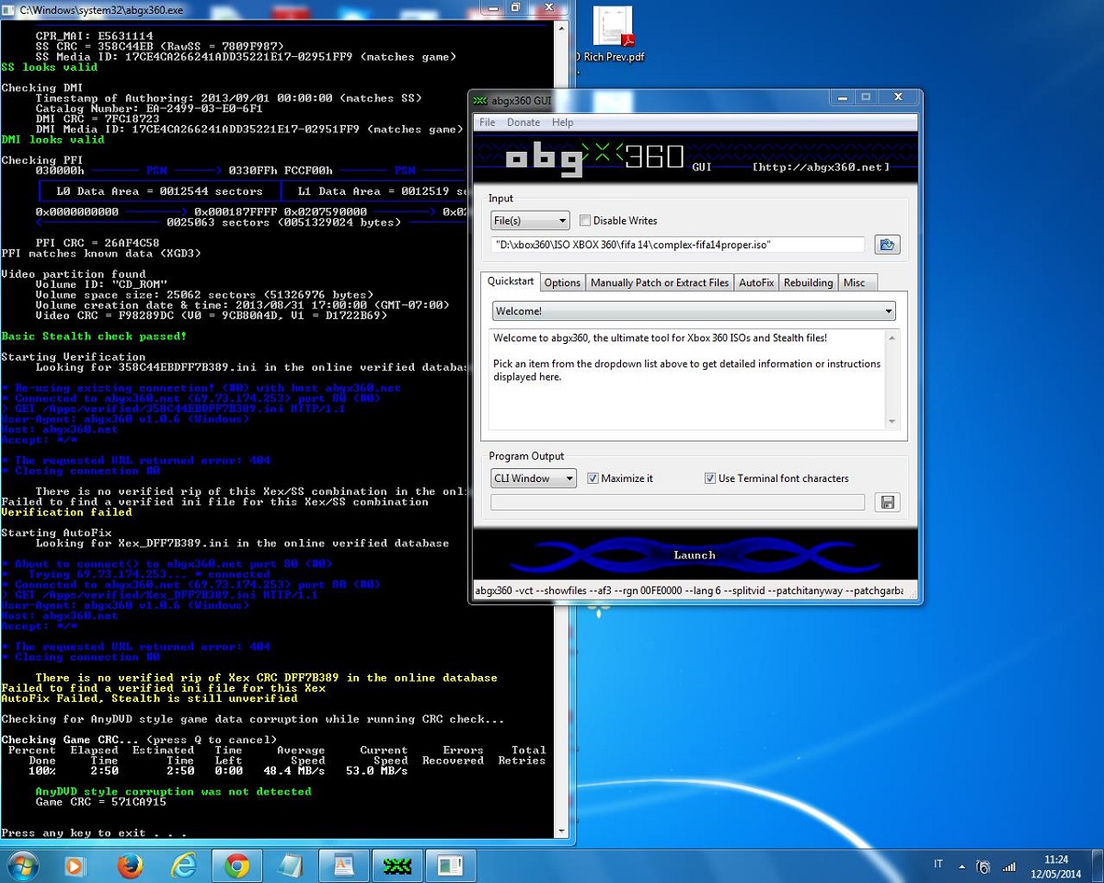Switch to the abgx360 taskbar button
Screen dimensions: 1104x883
(x=397, y=866)
